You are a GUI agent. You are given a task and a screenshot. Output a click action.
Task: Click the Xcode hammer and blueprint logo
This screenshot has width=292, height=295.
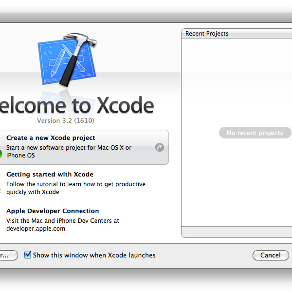67,61
